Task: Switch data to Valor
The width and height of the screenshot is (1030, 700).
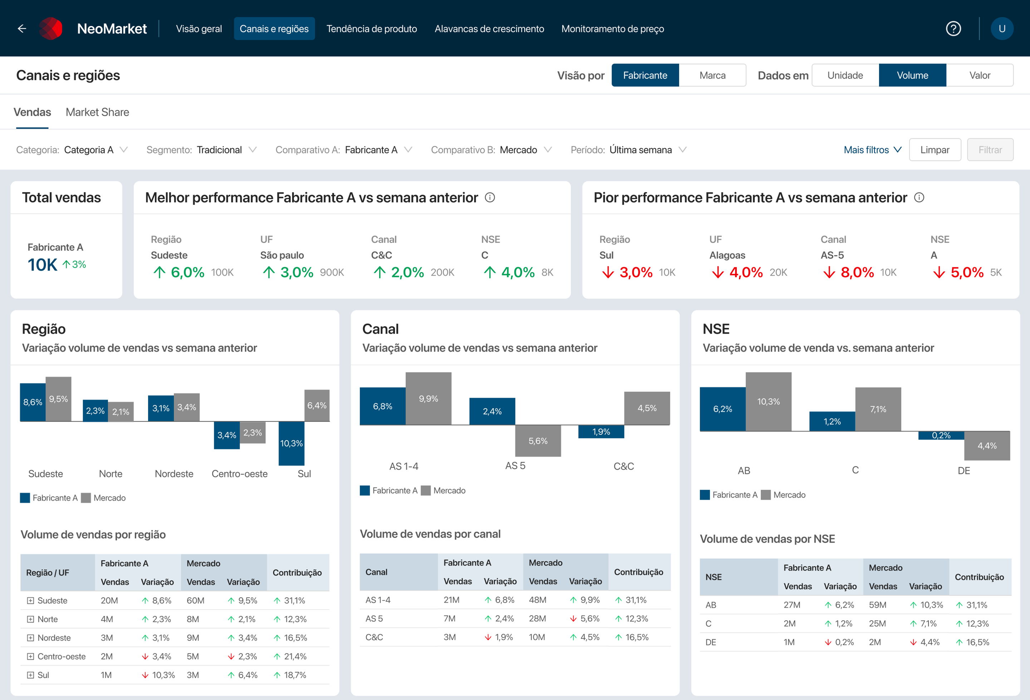Action: (x=980, y=75)
